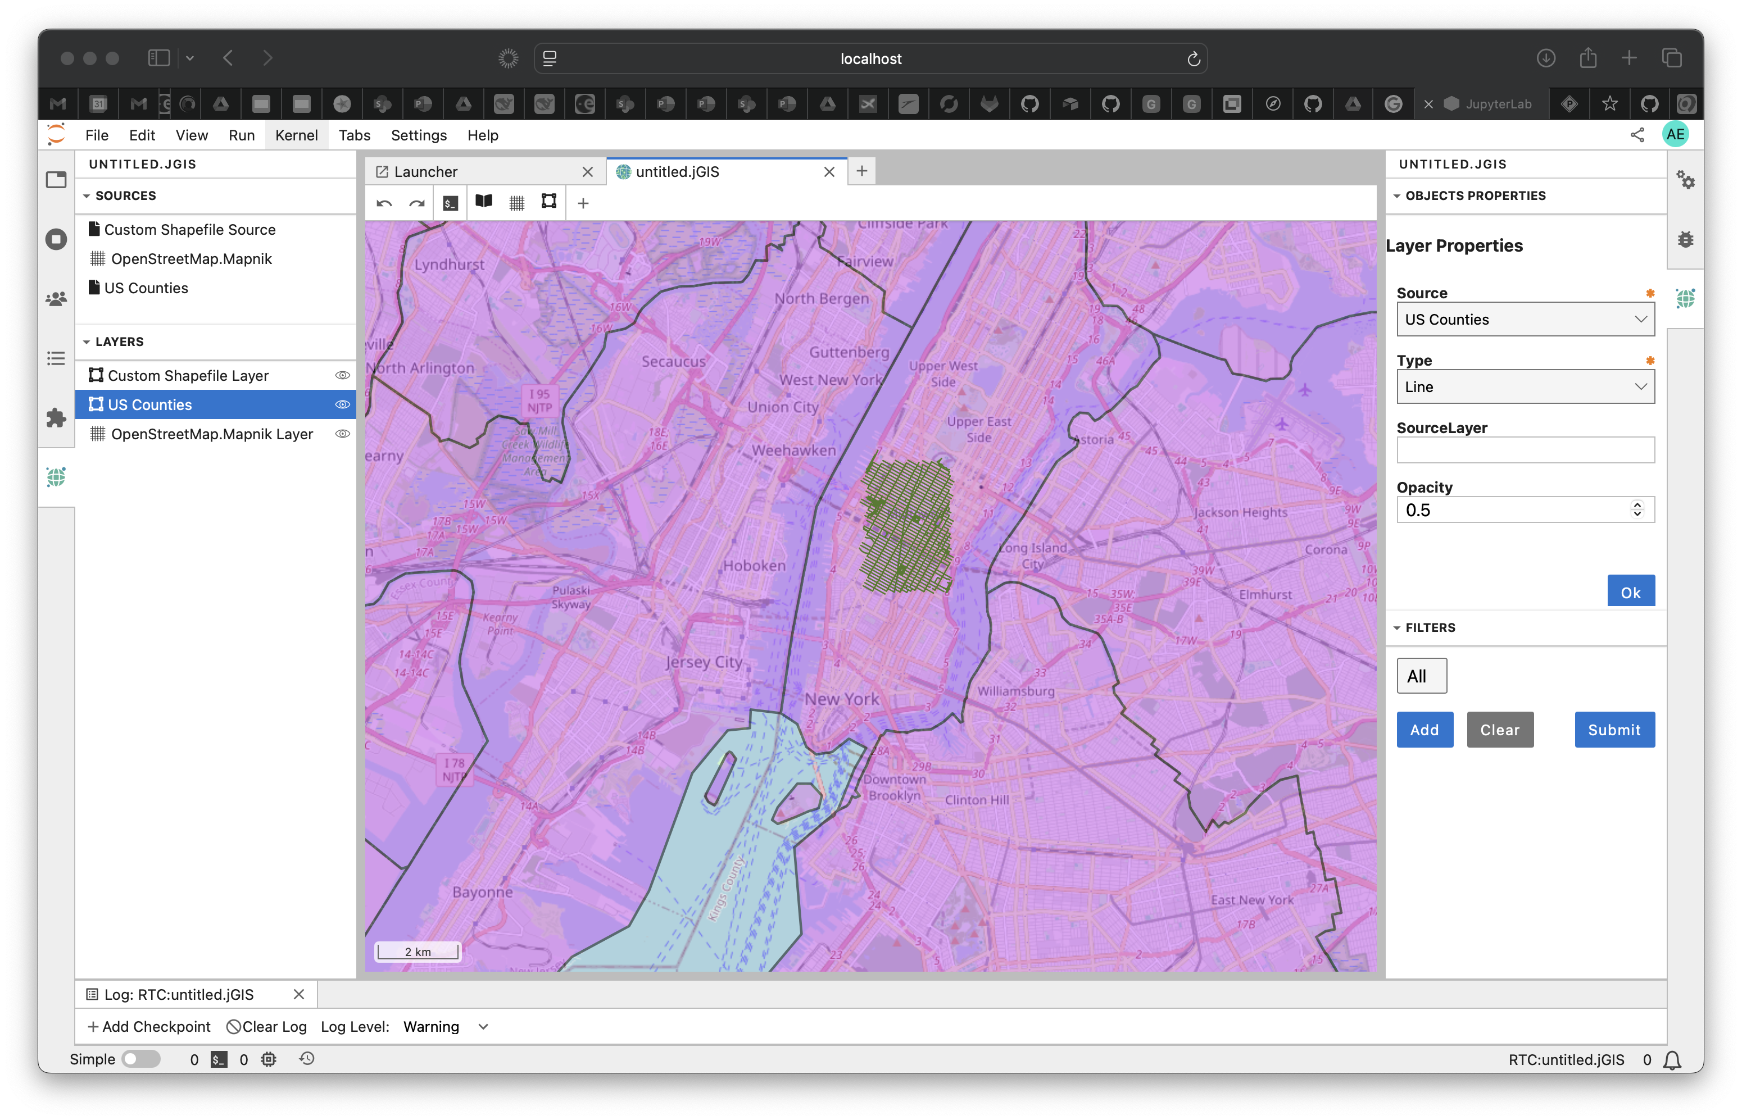
Task: Open the Source dropdown showing US Counties
Action: 1525,319
